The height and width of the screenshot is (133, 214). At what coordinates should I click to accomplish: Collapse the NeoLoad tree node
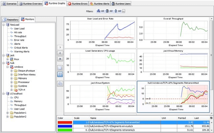point(3,24)
